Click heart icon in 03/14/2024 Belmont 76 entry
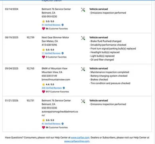Screen dimensions: 155x144 [x=44, y=29]
